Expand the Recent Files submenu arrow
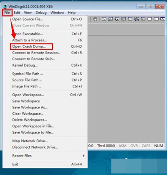The image size is (167, 175). pos(83,156)
